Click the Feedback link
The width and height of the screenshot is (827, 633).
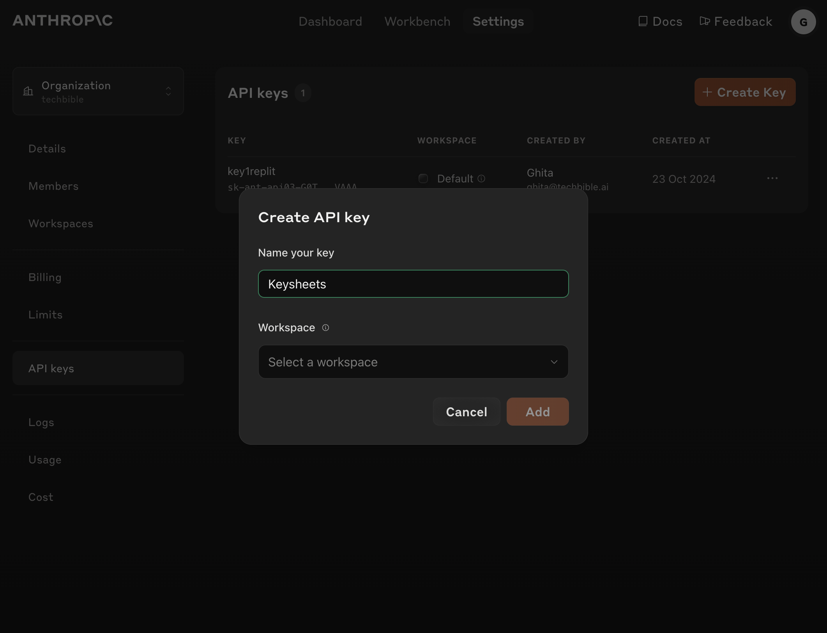[x=736, y=21]
